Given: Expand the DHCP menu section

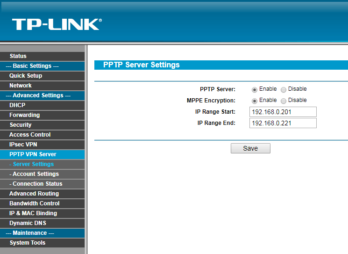Looking at the screenshot, I should click(17, 105).
